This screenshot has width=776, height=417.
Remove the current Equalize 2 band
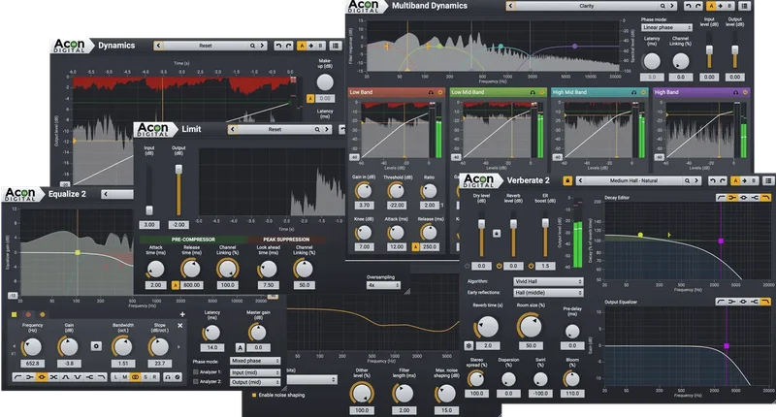click(x=179, y=326)
